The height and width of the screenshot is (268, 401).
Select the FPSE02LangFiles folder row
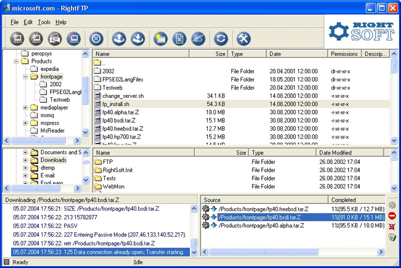(x=241, y=79)
